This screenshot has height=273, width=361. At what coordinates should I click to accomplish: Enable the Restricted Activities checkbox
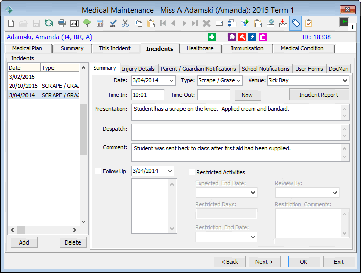192,172
